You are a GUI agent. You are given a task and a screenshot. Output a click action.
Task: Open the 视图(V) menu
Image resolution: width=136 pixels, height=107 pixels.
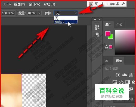(x=19, y=4)
